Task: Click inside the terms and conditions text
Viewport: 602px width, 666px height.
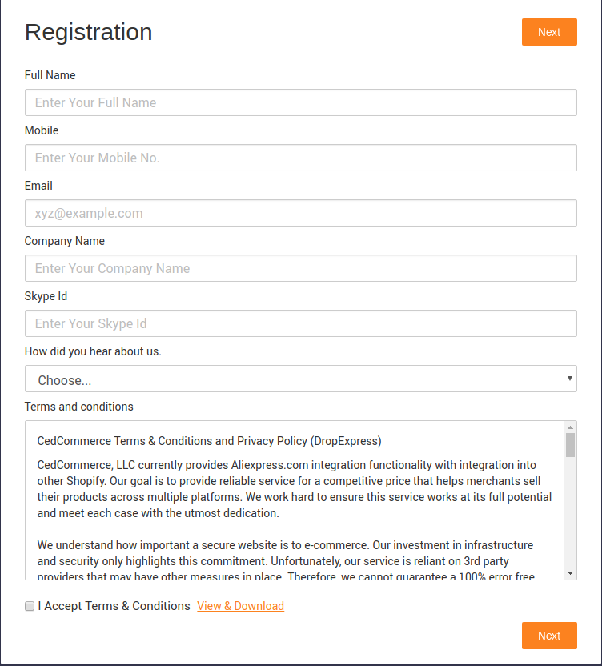Action: tap(288, 496)
